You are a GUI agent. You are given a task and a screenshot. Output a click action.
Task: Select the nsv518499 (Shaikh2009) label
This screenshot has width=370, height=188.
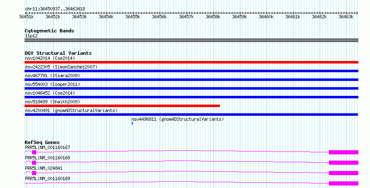point(52,102)
